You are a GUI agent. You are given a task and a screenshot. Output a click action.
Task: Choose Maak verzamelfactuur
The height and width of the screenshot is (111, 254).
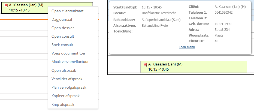click(x=70, y=62)
